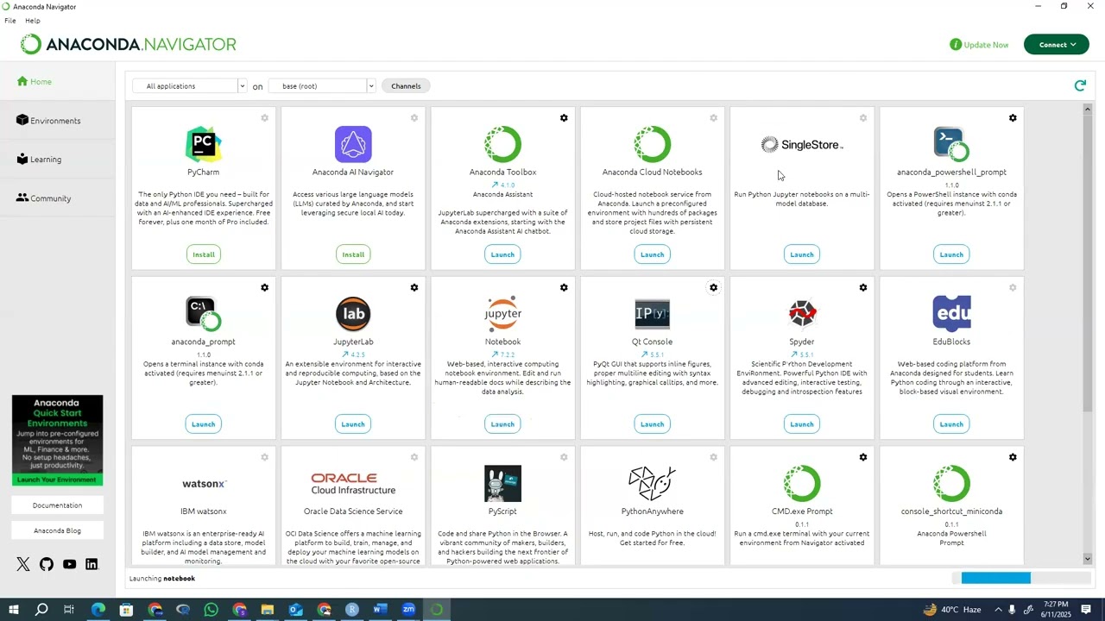Image resolution: width=1105 pixels, height=621 pixels.
Task: Open the GitHub social icon
Action: click(47, 564)
